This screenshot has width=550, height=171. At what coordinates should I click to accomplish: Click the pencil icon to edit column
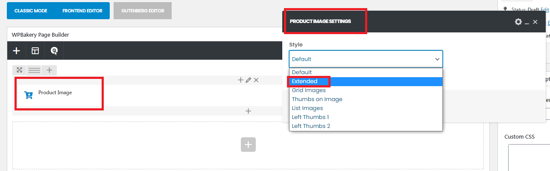[248, 80]
